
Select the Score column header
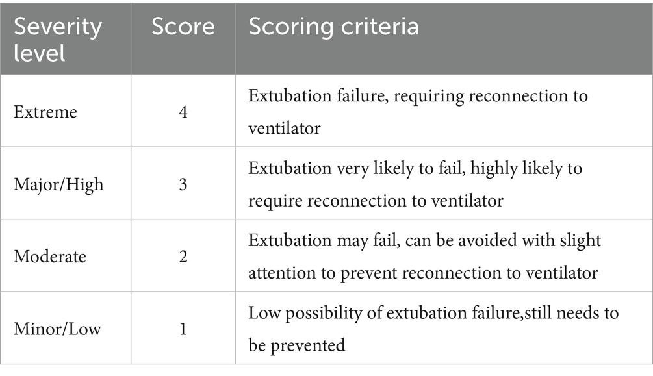click(183, 27)
